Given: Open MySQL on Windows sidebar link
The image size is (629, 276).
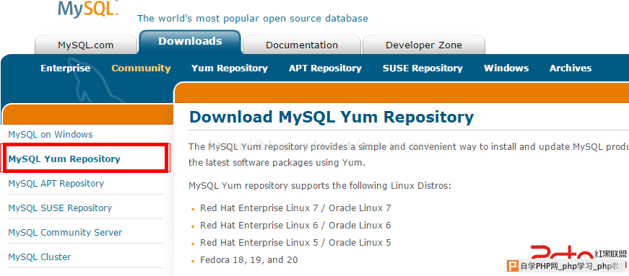Looking at the screenshot, I should [x=51, y=135].
